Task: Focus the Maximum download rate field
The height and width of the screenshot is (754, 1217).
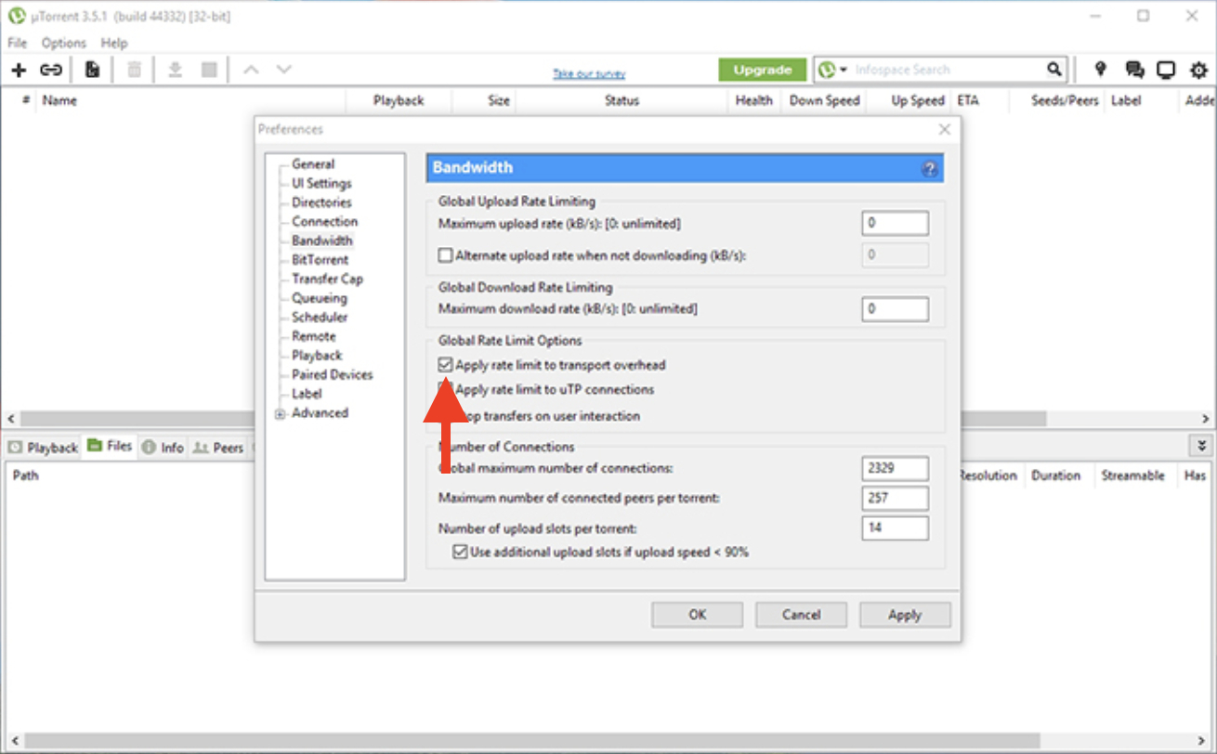Action: 896,309
